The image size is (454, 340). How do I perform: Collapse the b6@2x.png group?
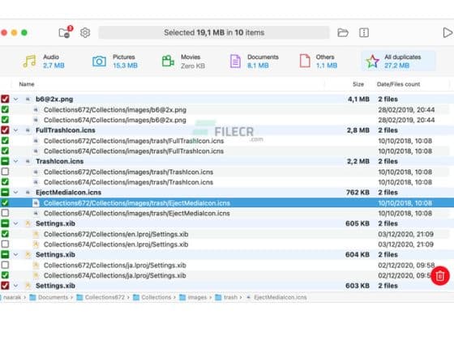tap(16, 99)
